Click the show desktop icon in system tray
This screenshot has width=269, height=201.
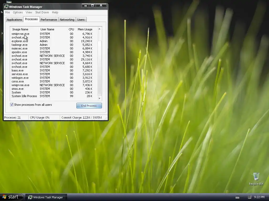coord(250,197)
